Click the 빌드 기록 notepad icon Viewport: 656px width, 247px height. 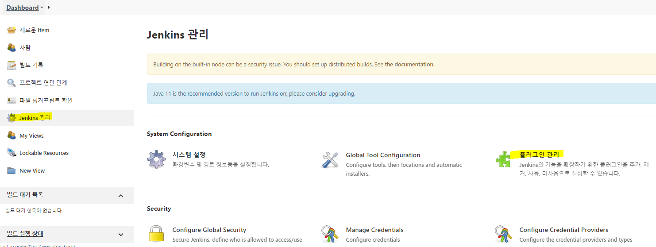12,65
